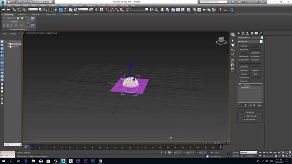
Task: Click the Align tool icon
Action: pyautogui.click(x=156, y=10)
